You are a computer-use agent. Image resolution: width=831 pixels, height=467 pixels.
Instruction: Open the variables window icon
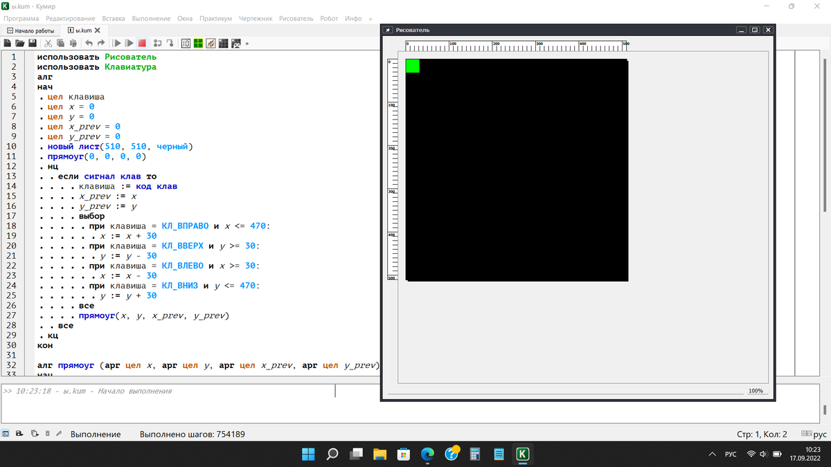pos(186,43)
